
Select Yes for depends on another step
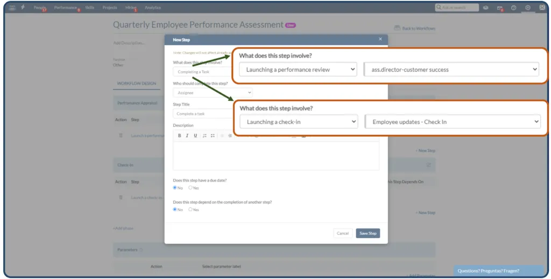click(190, 210)
